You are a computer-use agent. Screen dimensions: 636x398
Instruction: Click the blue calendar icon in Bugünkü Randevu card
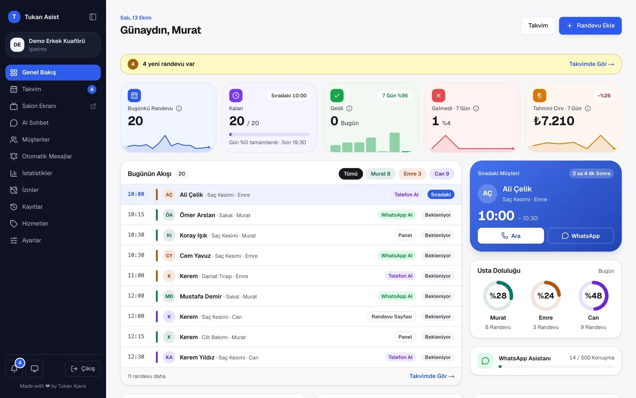(x=134, y=96)
